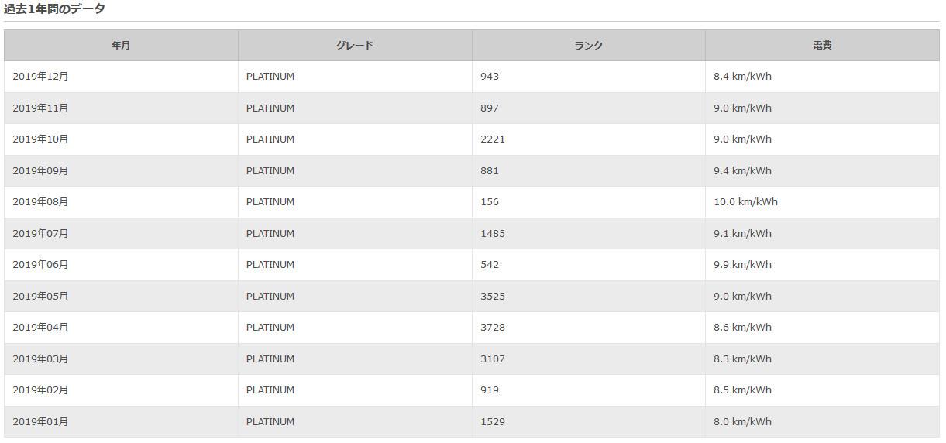The width and height of the screenshot is (946, 443).
Task: Select the 2019年12月 row date cell
Action: [121, 77]
